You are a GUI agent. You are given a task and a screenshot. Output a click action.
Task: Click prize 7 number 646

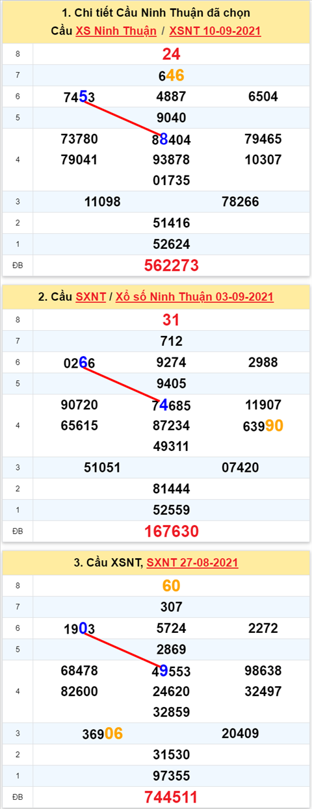(x=172, y=76)
